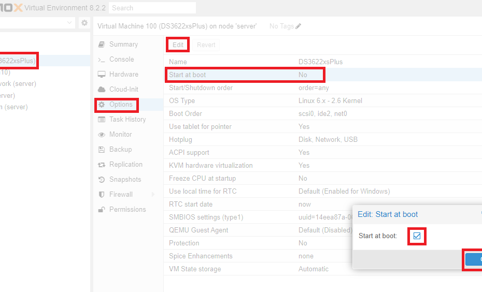Click the Backup floppy disk icon
The height and width of the screenshot is (292, 482).
tap(102, 150)
